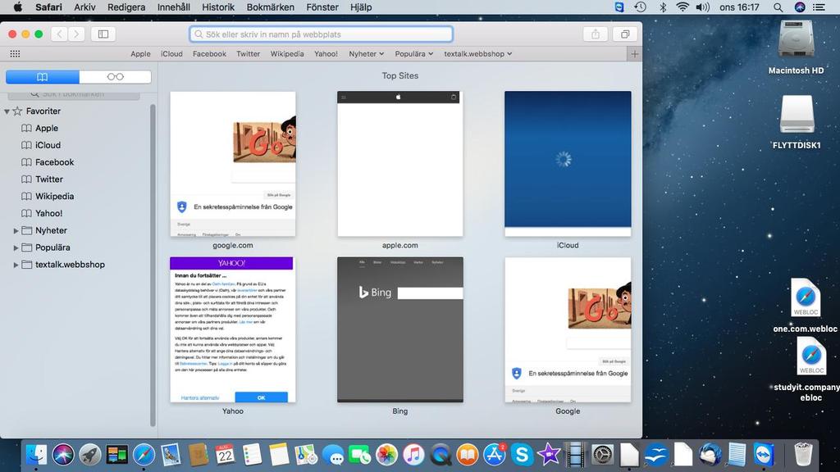The width and height of the screenshot is (840, 472).
Task: Open Nyheter dropdown in favorites bar
Action: click(x=367, y=53)
